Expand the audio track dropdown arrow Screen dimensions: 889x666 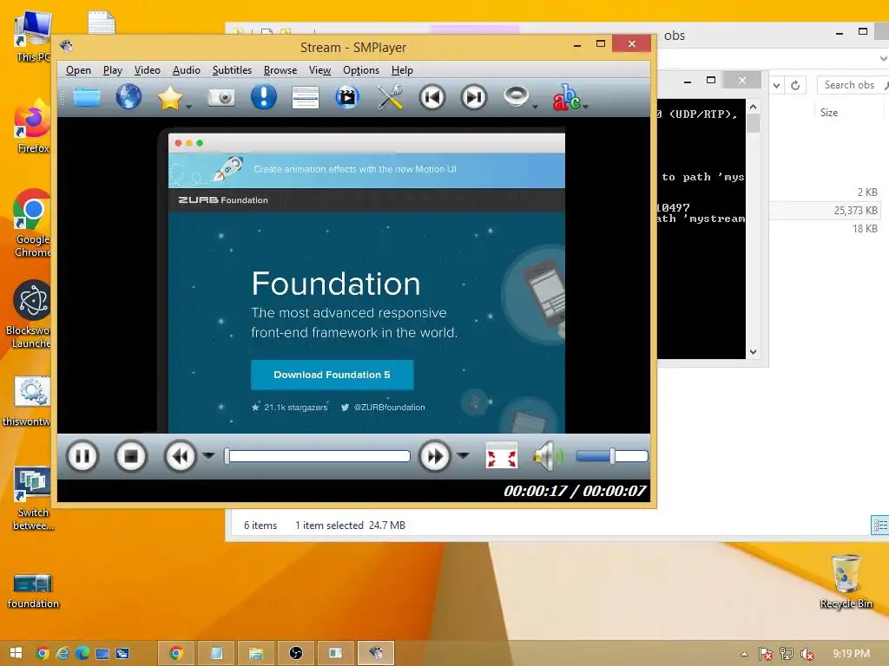(535, 106)
